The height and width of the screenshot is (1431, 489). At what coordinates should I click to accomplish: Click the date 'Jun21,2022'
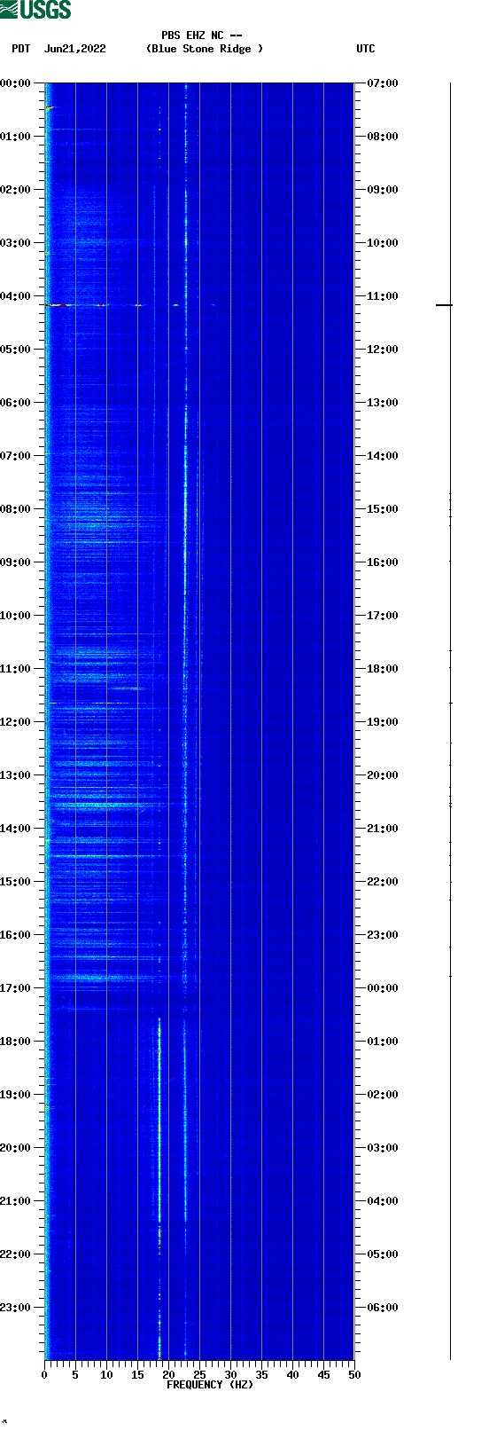(x=74, y=49)
